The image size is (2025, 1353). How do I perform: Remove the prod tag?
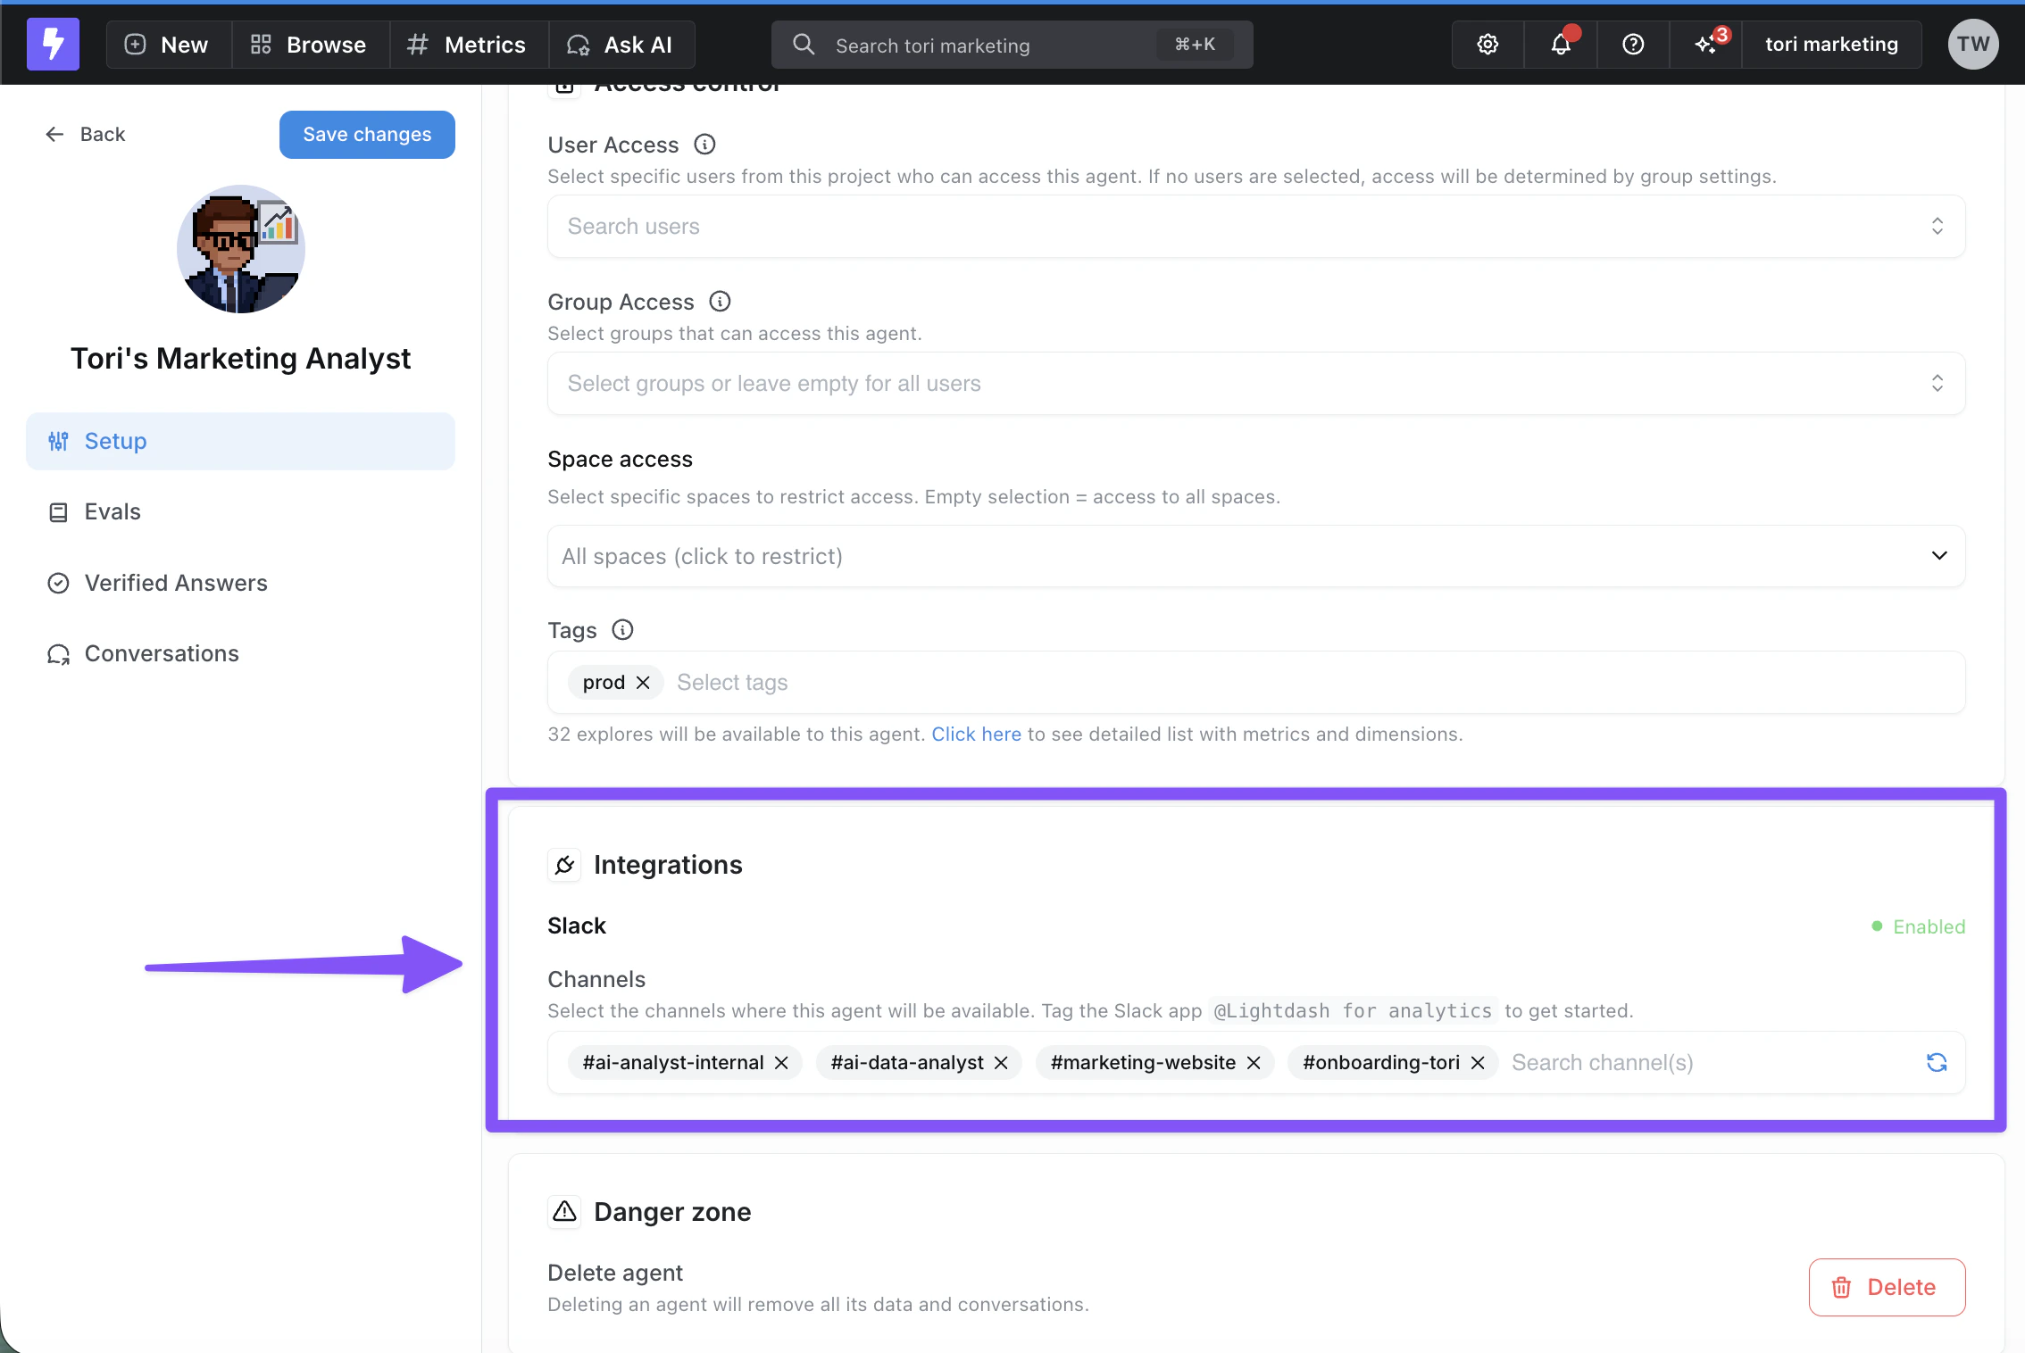coord(643,683)
